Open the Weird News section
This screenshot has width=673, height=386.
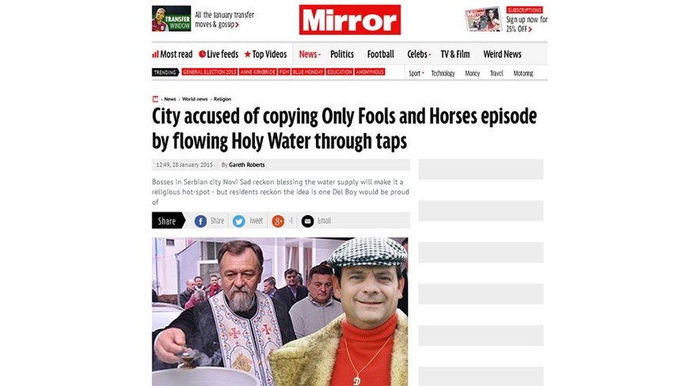(502, 55)
